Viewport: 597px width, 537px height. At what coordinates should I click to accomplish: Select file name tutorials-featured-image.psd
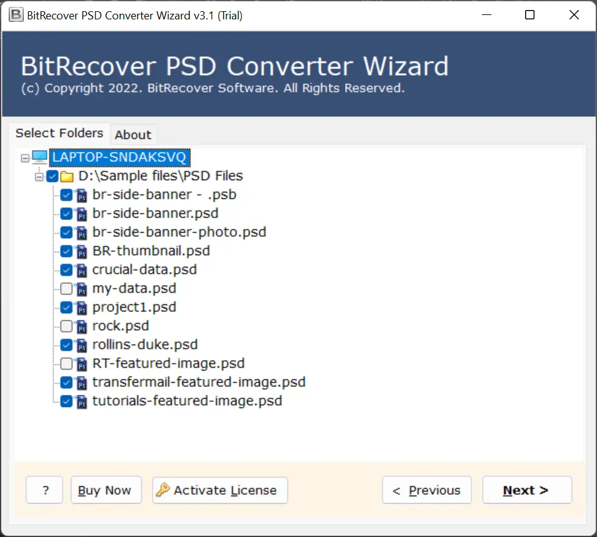[x=188, y=401]
